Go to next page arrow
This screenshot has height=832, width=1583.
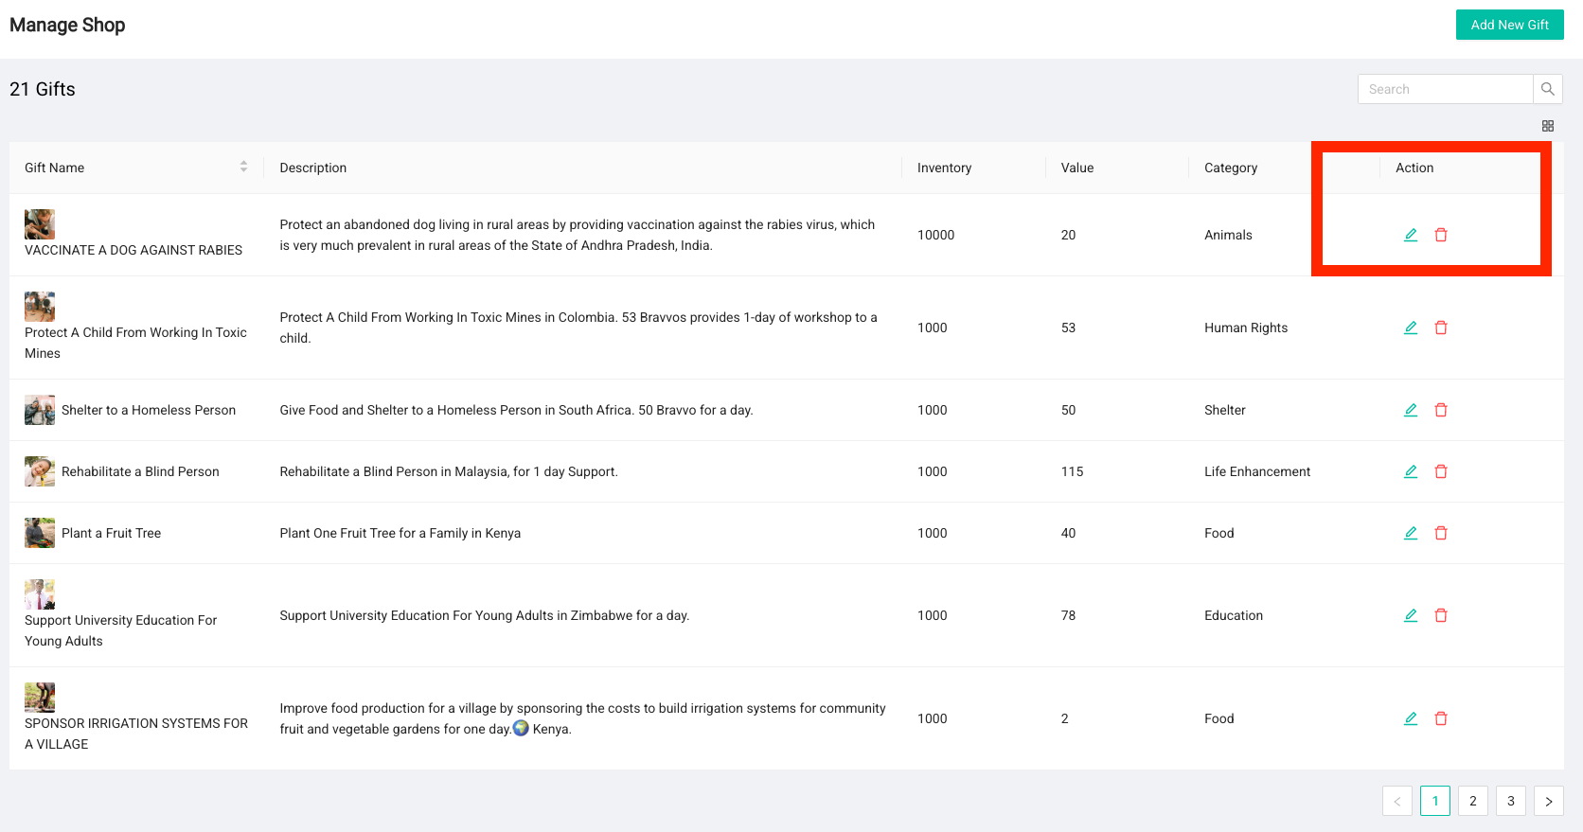pyautogui.click(x=1548, y=801)
